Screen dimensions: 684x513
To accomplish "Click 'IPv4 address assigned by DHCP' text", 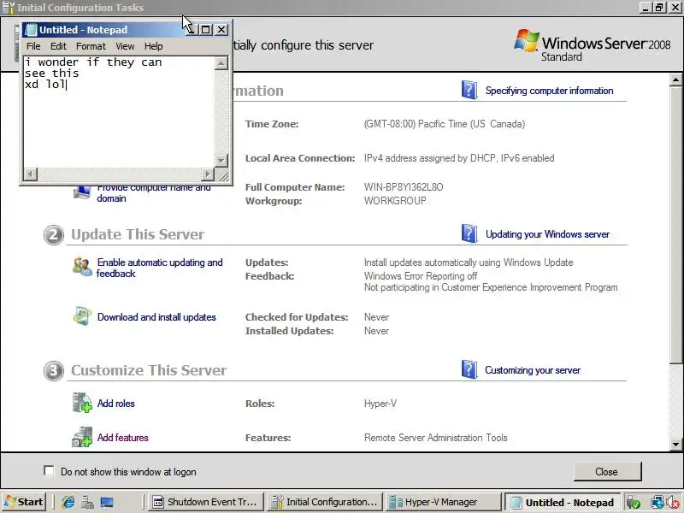I will tap(430, 158).
